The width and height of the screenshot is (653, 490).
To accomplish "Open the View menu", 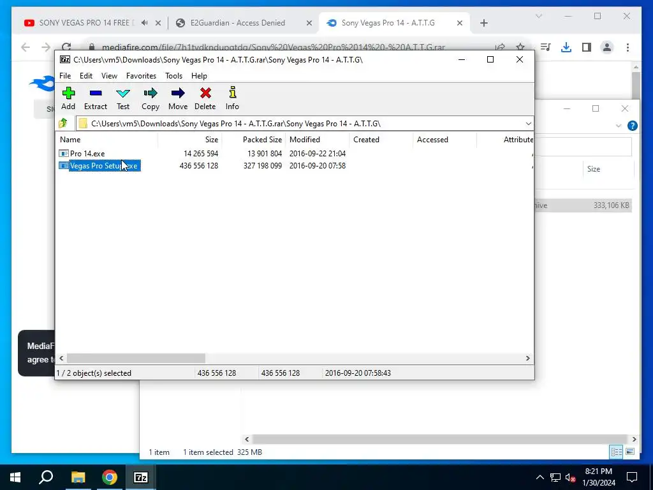I will 109,76.
